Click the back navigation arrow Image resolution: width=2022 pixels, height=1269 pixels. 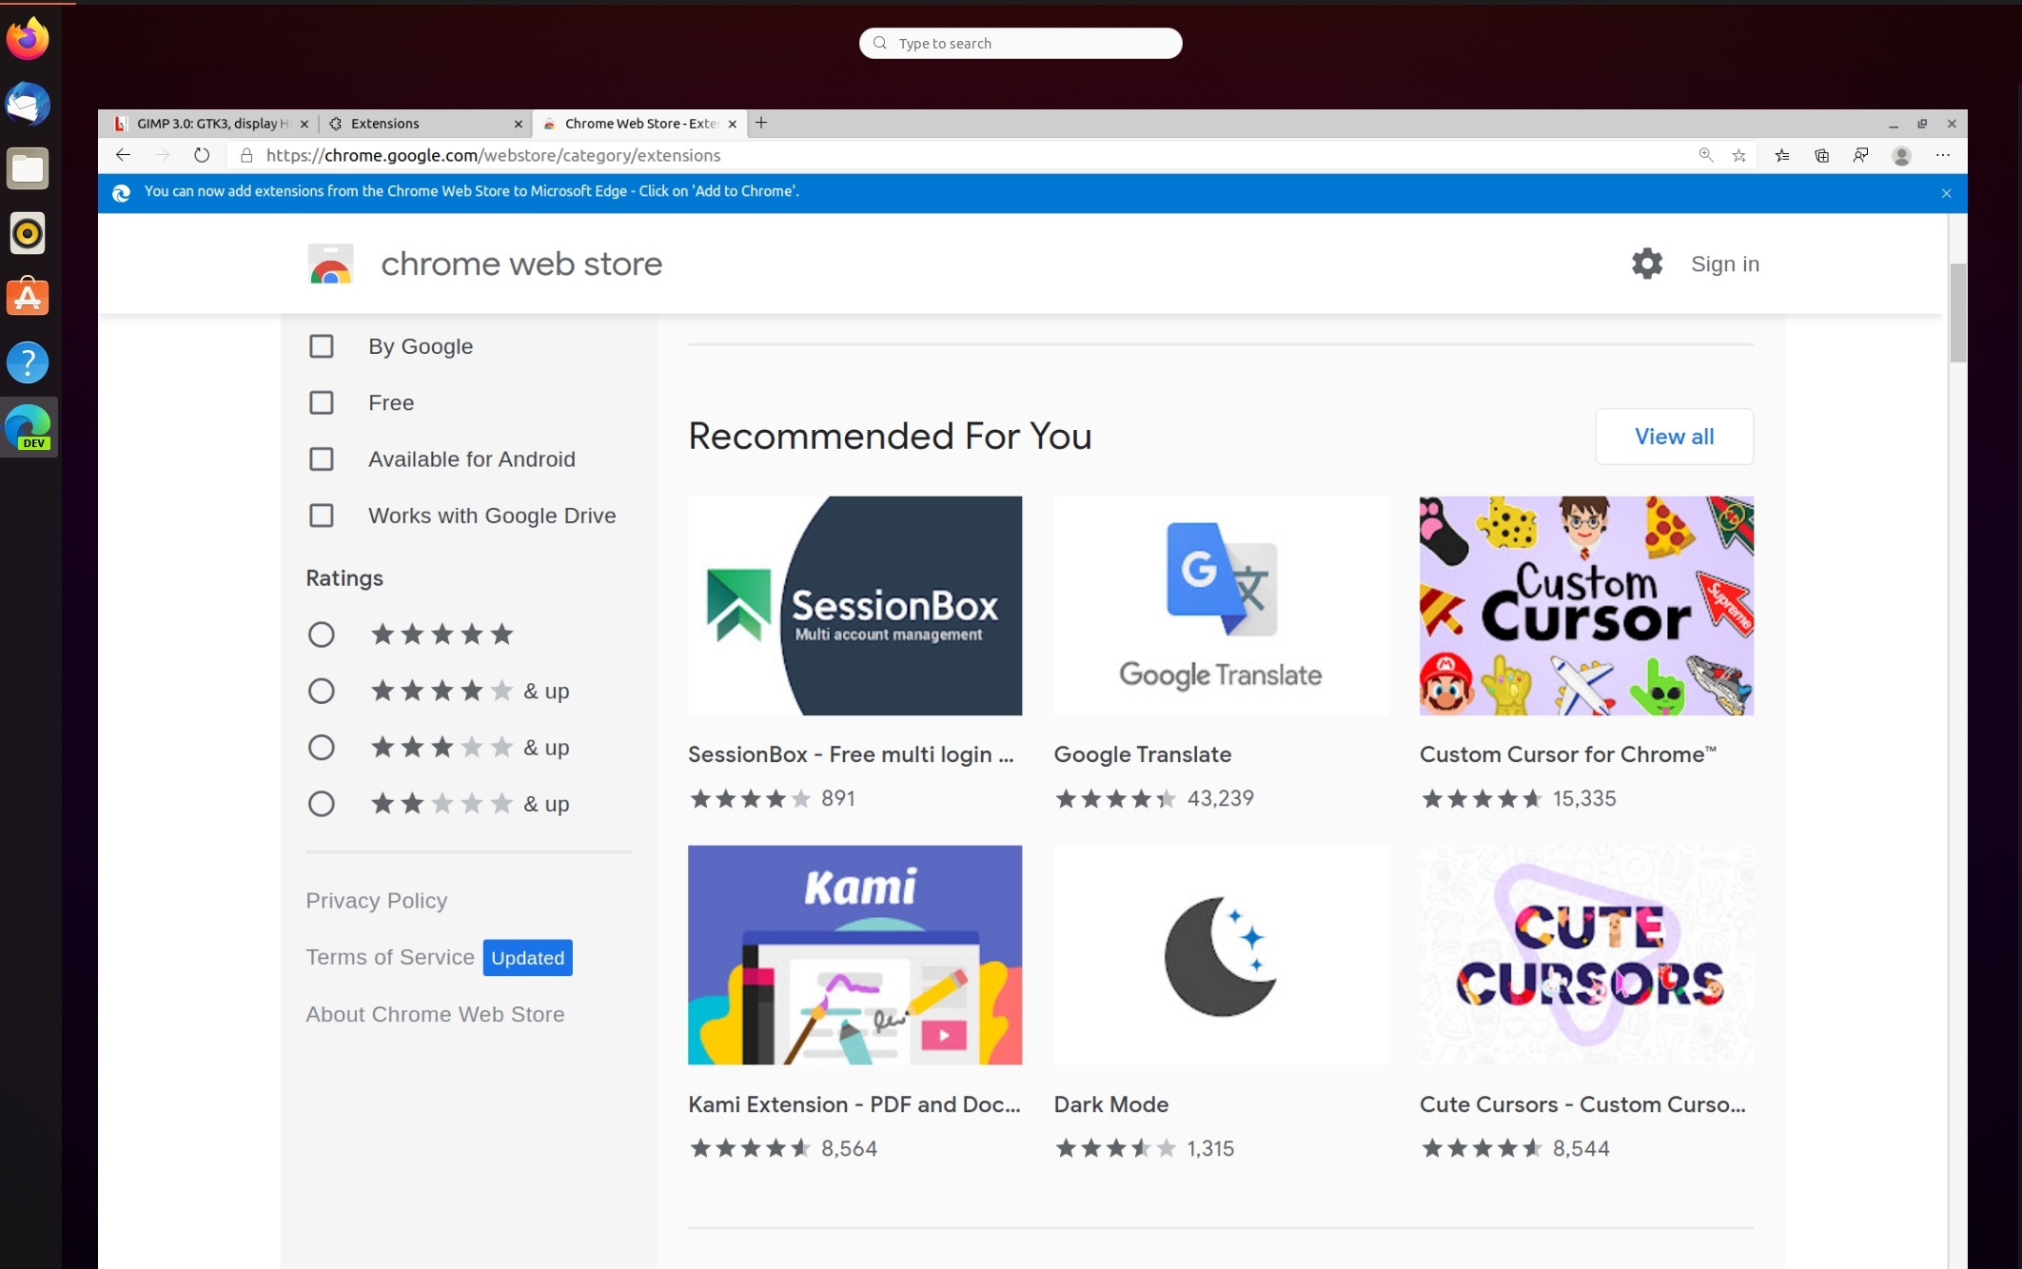click(123, 155)
